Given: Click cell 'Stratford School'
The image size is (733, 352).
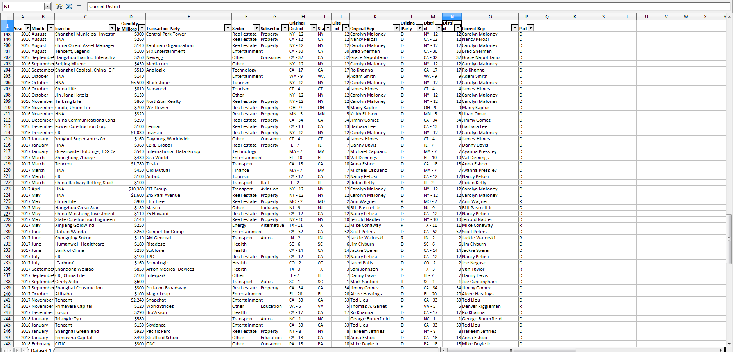Looking at the screenshot, I should tap(189, 338).
